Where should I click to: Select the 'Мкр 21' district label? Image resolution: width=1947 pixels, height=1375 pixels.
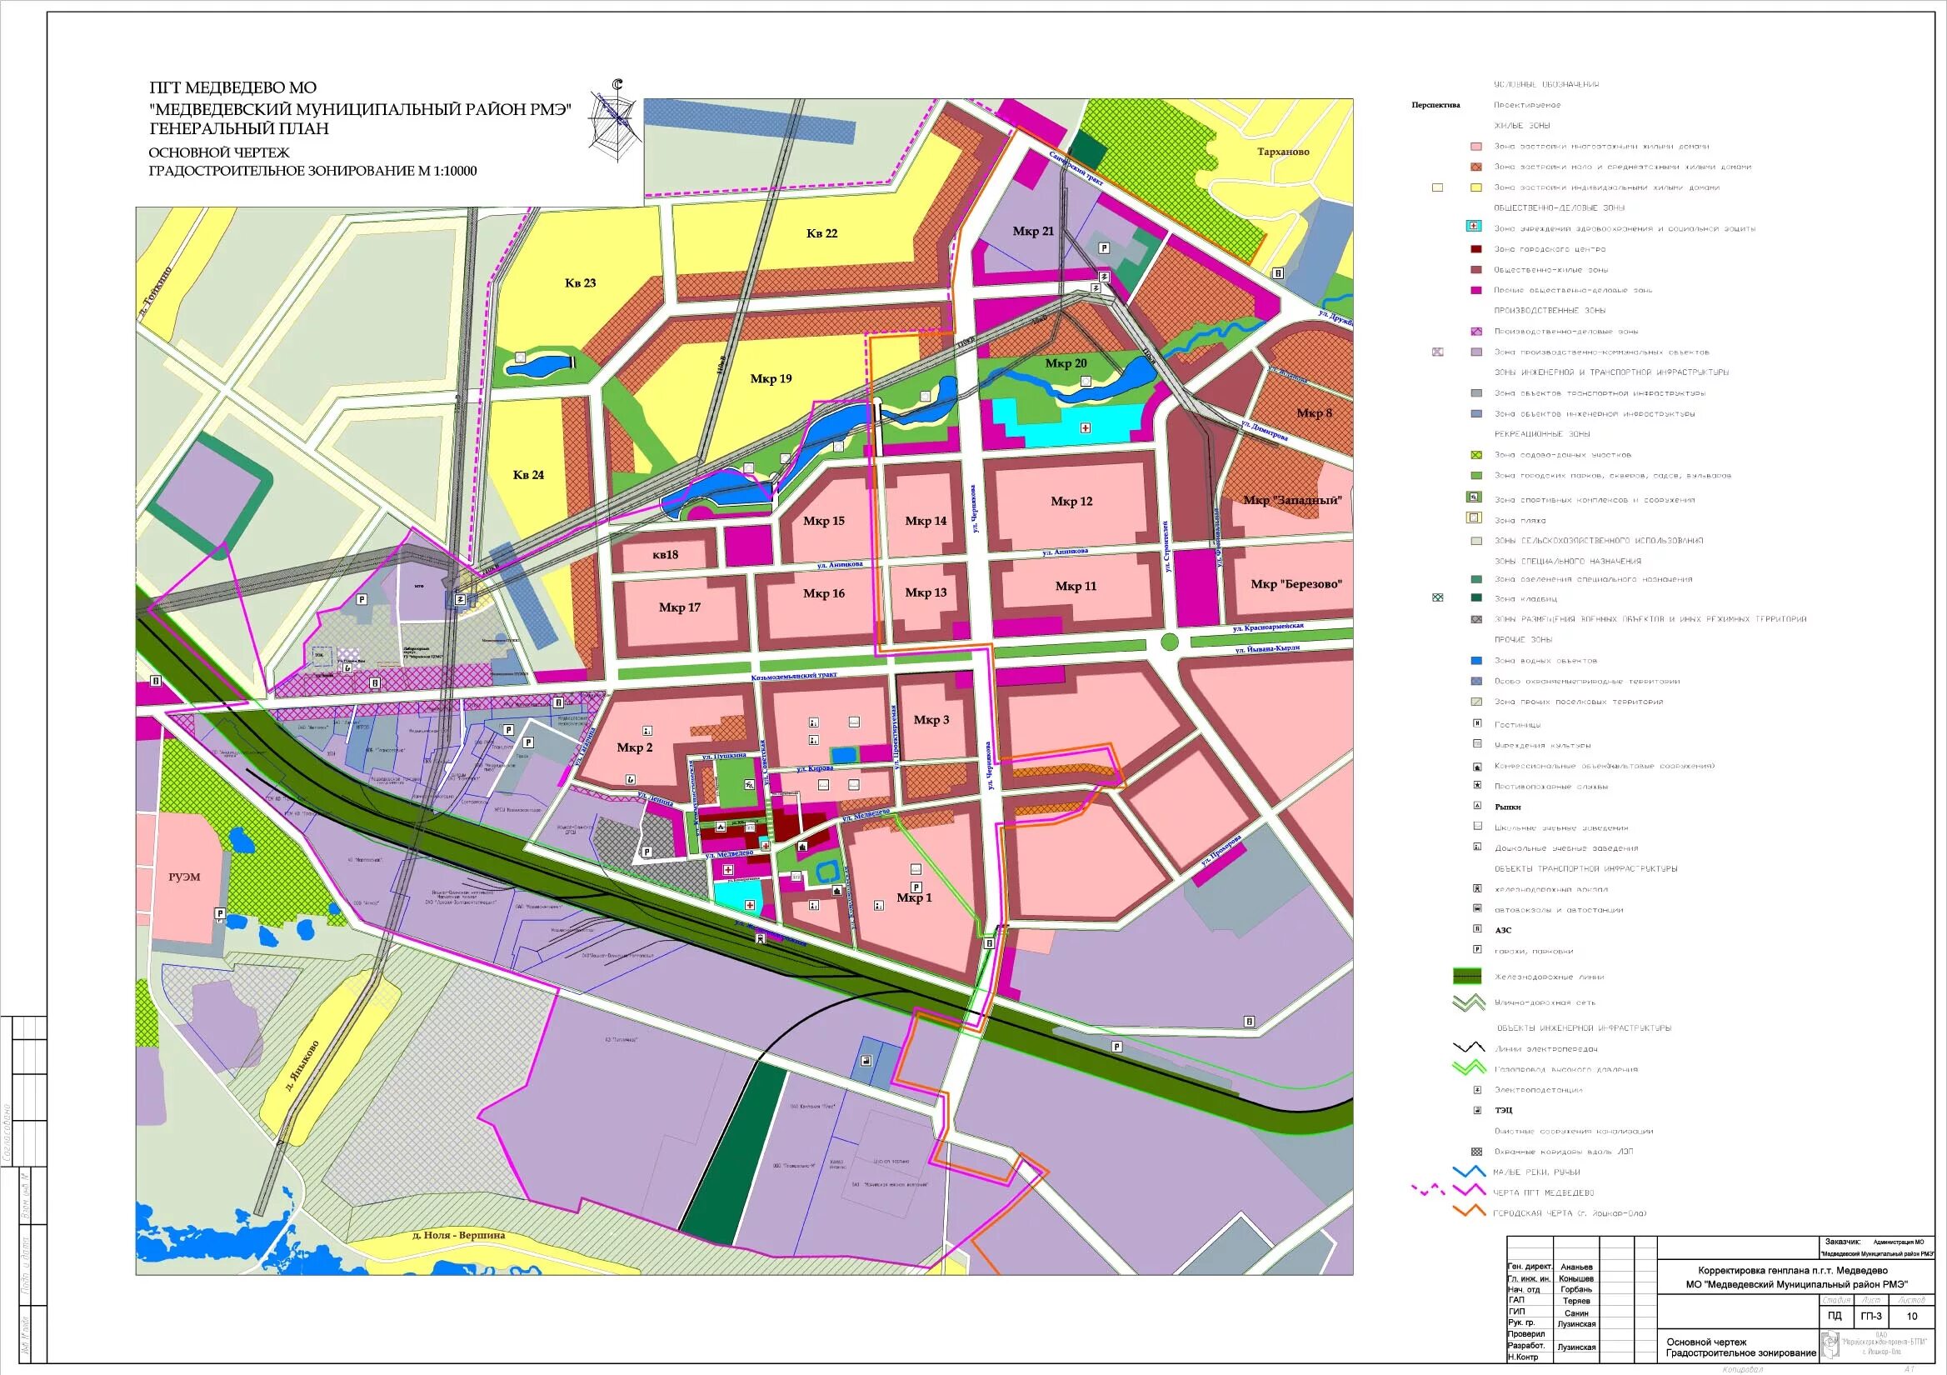1033,232
